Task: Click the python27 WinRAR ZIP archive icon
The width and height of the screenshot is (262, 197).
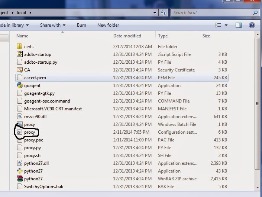Action: coord(20,179)
